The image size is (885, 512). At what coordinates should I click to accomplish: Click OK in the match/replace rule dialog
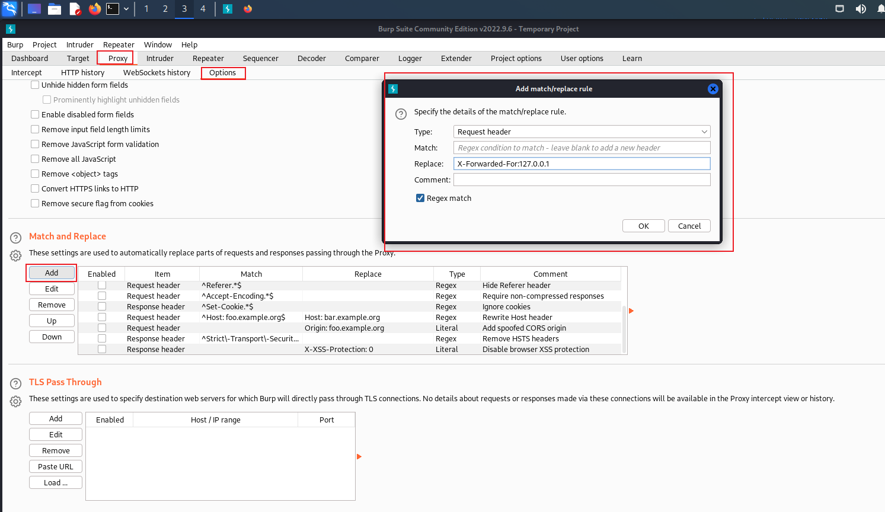point(644,226)
